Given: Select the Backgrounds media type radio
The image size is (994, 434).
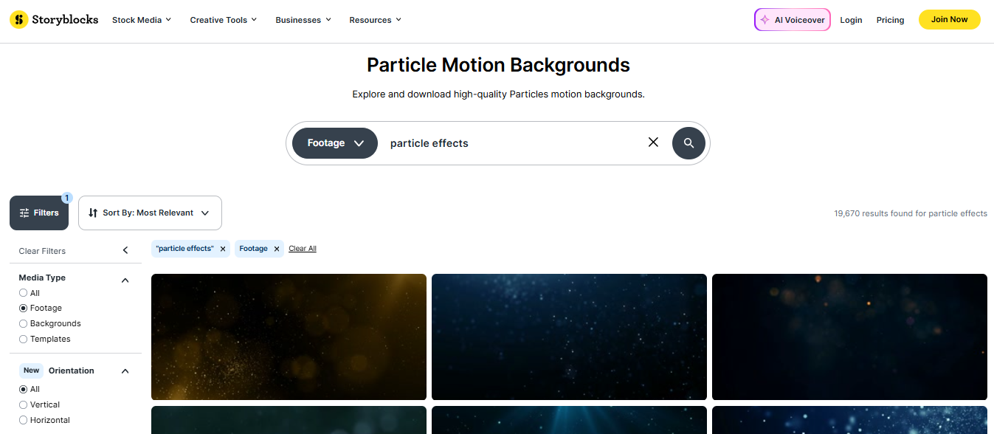Looking at the screenshot, I should point(24,324).
